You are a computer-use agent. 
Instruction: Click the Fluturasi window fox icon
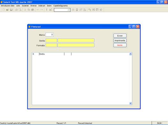[29, 27]
